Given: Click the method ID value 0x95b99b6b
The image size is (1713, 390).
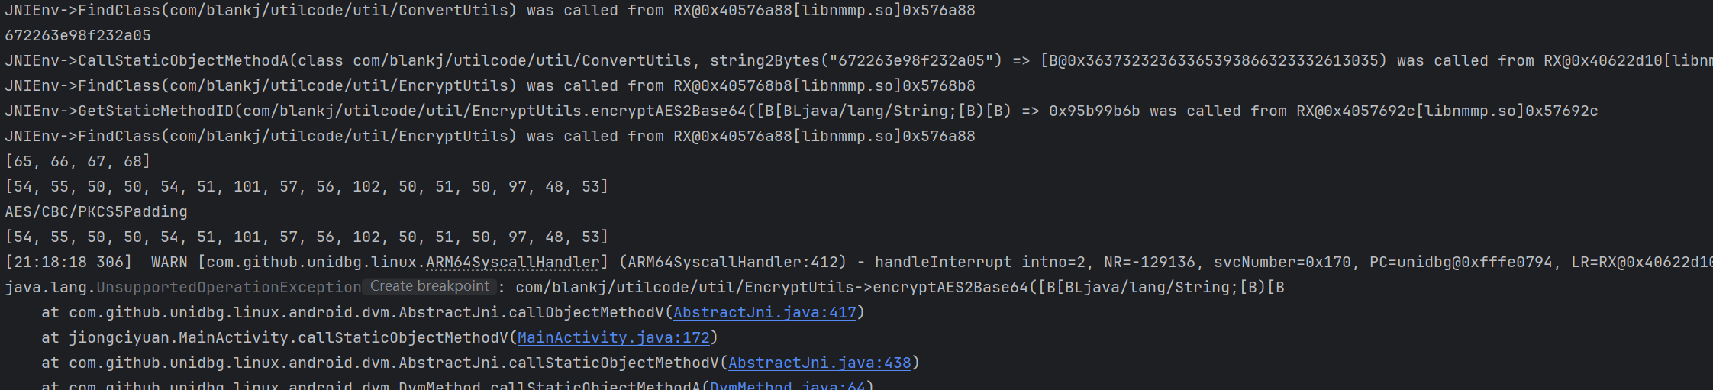Looking at the screenshot, I should 1094,111.
